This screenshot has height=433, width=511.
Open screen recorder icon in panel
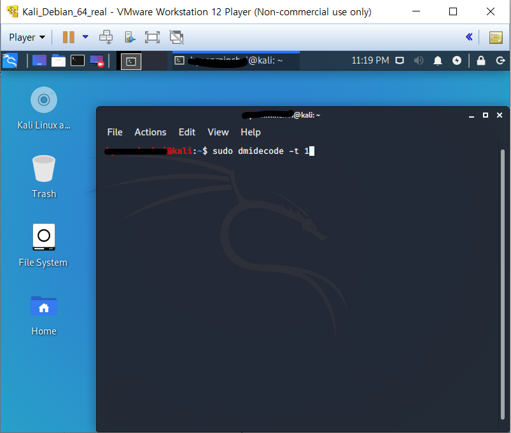click(x=97, y=61)
